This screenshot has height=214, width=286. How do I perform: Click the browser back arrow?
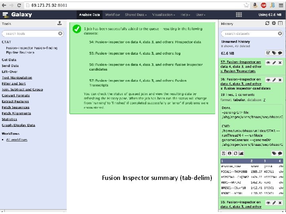(x=4, y=5)
